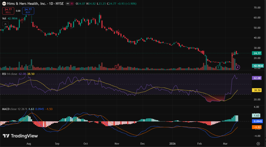The image size is (266, 147).
Task: Click the purple lightning bolt icon
Action: pos(237,67)
